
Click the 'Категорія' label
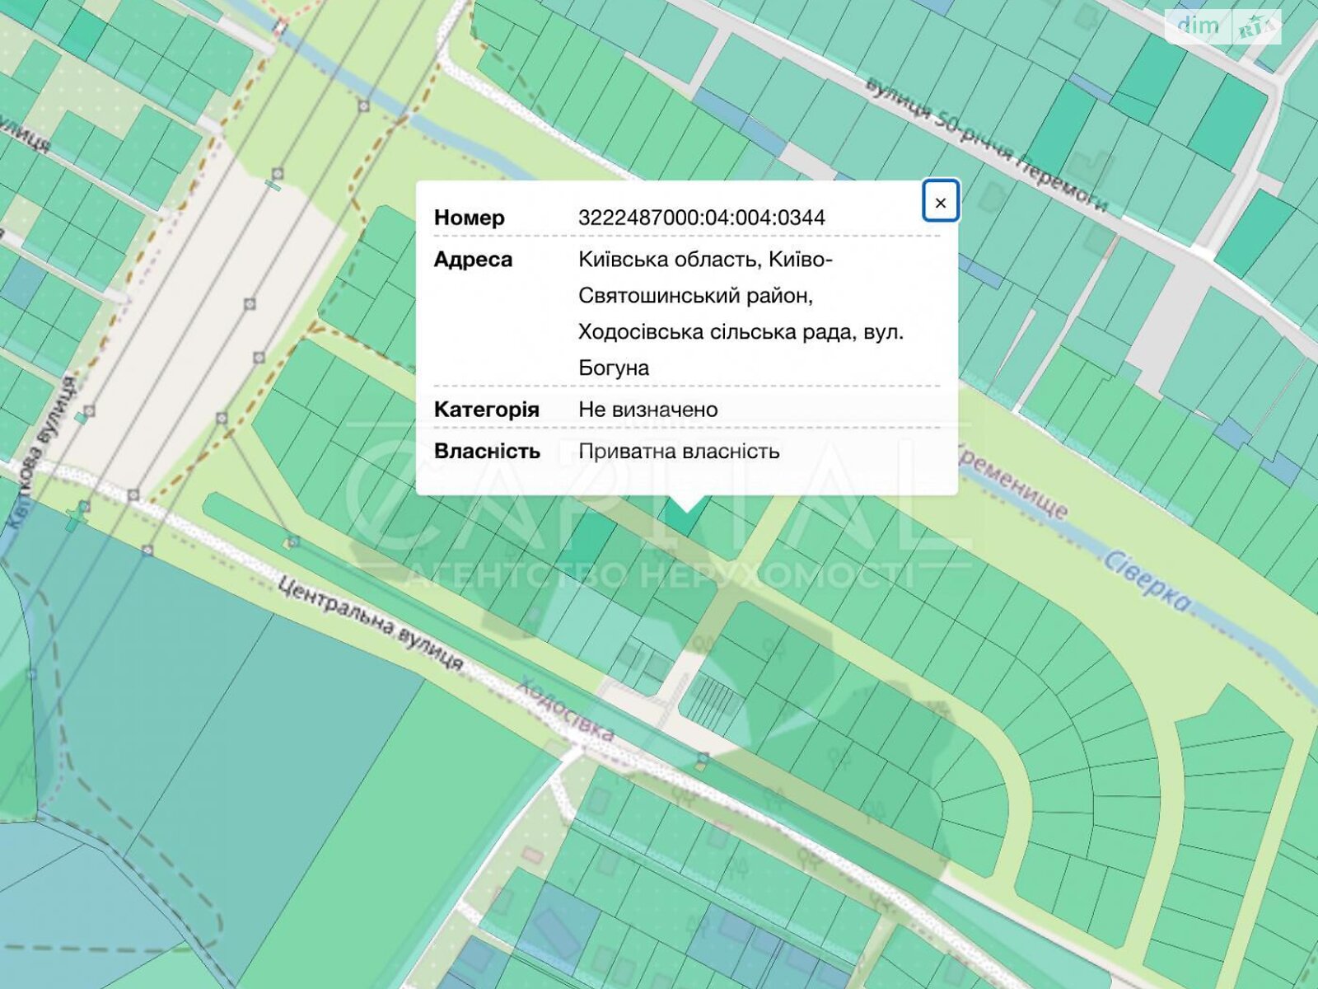point(487,410)
